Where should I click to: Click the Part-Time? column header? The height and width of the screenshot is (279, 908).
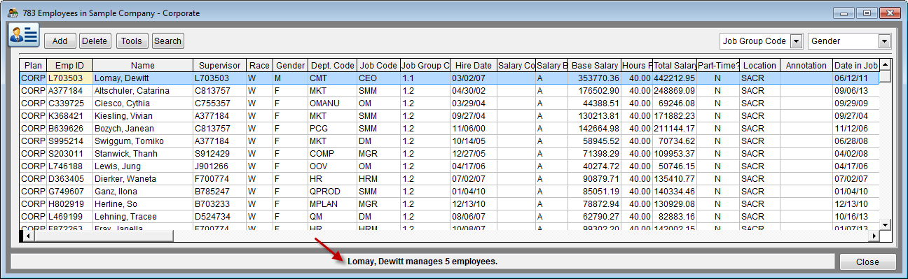[x=718, y=65]
